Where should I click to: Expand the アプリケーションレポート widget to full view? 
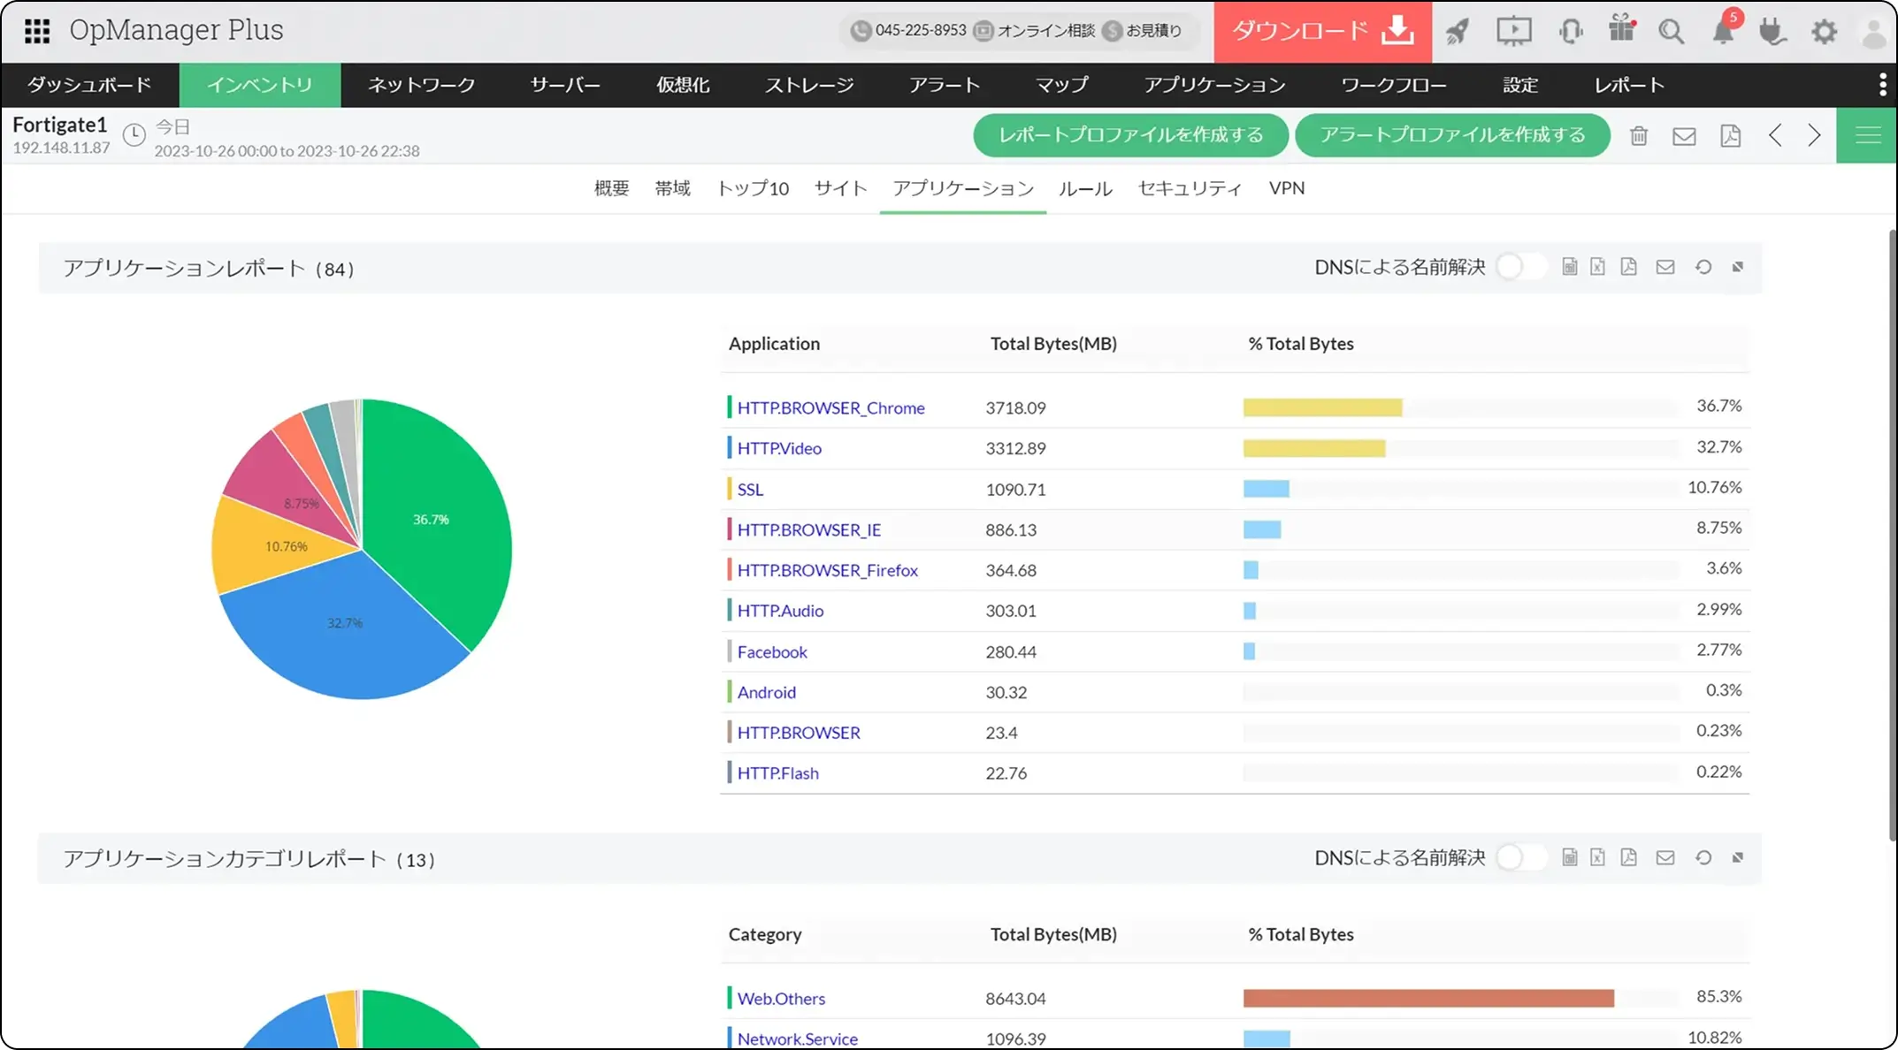(x=1738, y=267)
